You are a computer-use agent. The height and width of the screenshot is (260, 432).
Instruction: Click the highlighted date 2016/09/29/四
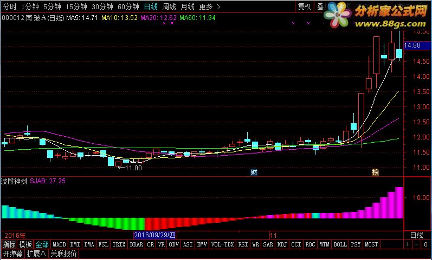click(x=154, y=235)
